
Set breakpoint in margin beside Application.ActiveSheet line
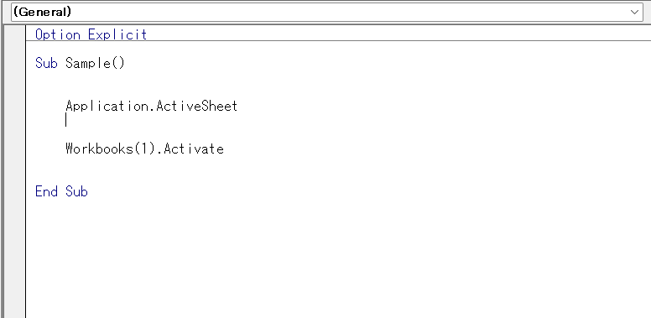[14, 107]
